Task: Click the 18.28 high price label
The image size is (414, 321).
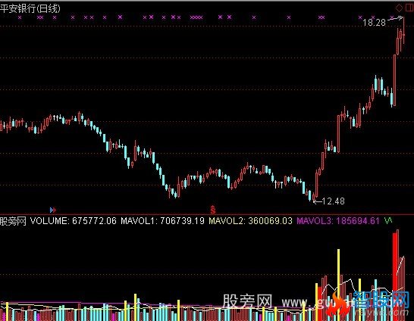Action: coord(374,23)
